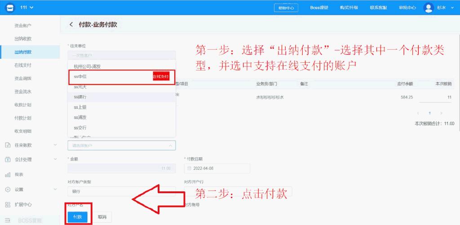Open 资金账户 in the sidebar
This screenshot has height=225, width=460.
coord(23,26)
